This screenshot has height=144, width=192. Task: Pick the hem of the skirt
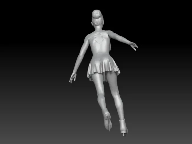[x=103, y=77]
